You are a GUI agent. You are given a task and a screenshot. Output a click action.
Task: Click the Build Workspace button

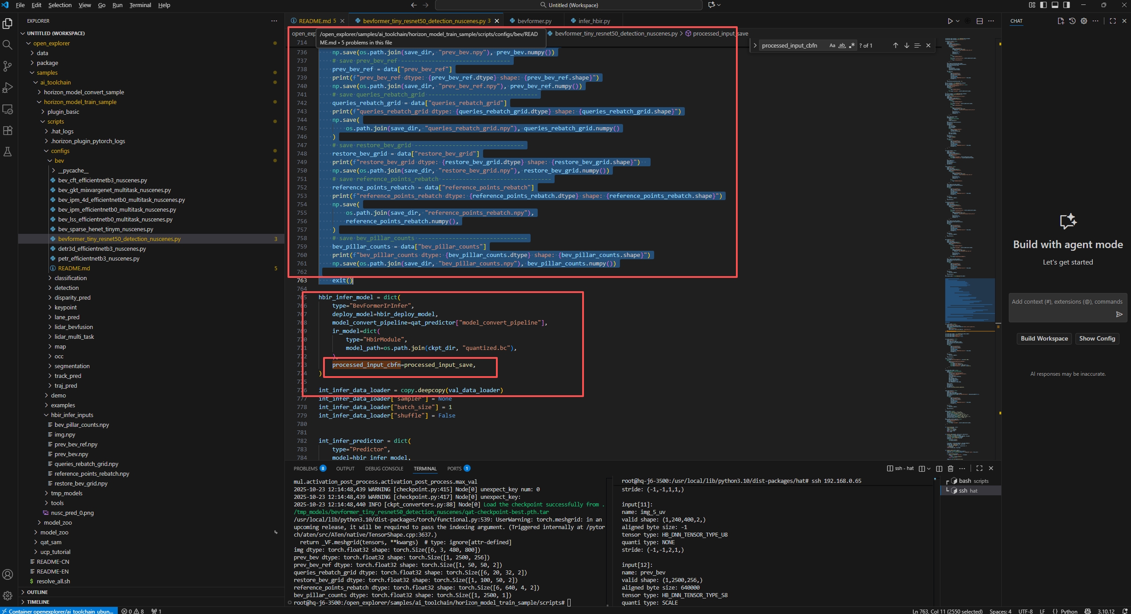click(x=1044, y=338)
